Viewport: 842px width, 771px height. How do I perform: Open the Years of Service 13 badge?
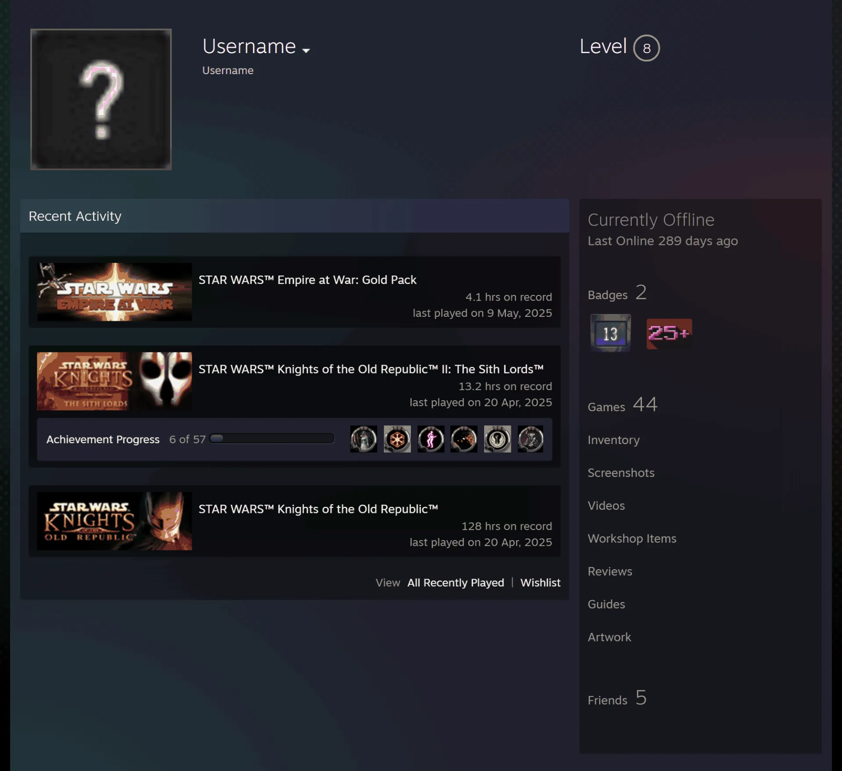pos(610,333)
